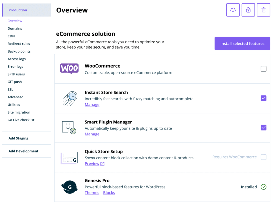The height and width of the screenshot is (204, 278).
Task: Click the Instant Store Search magnifier icon
Action: (x=69, y=98)
